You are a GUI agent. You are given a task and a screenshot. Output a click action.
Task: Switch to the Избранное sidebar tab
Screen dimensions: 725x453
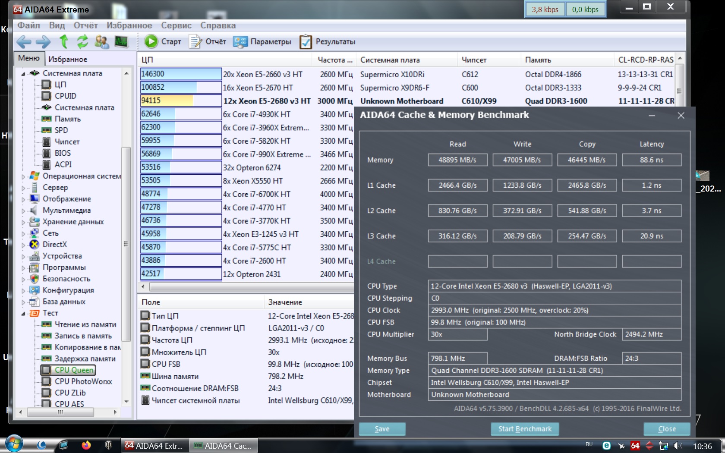[68, 59]
